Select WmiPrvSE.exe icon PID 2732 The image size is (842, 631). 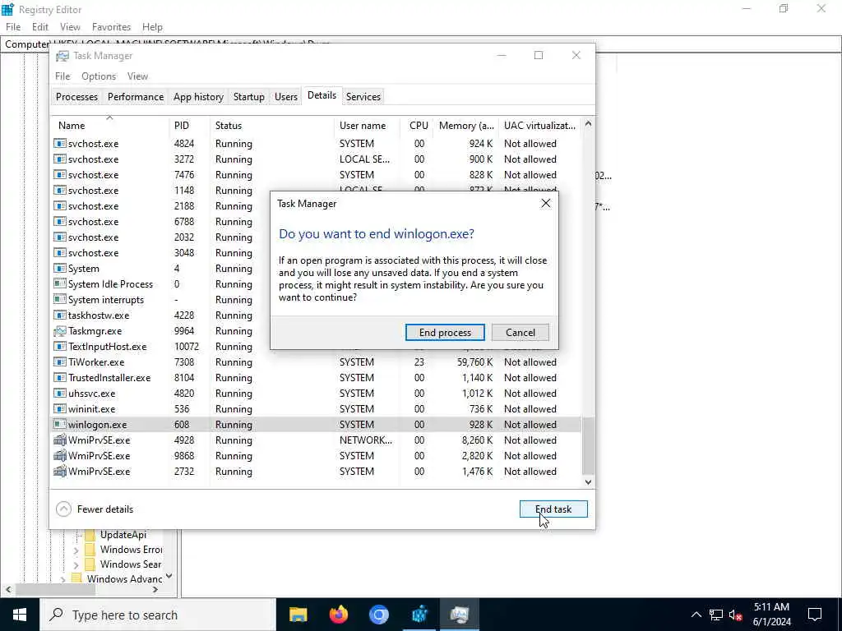(60, 471)
